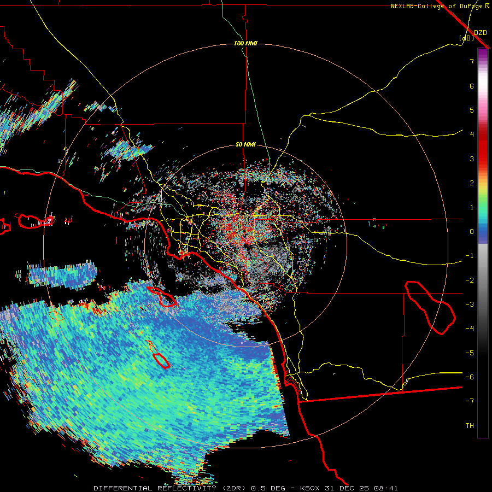
Task: Click the 6 value on the color scale
Action: [472, 86]
